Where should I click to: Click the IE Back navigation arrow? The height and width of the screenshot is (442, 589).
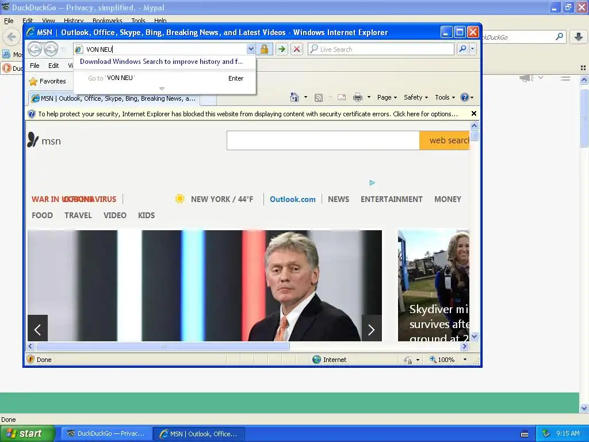click(x=35, y=49)
